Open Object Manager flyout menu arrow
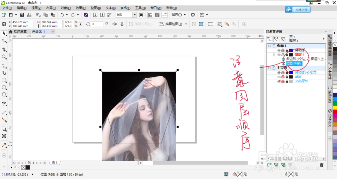 (x=324, y=39)
